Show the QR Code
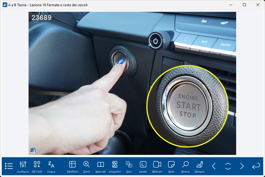The height and width of the screenshot is (177, 265). (37, 167)
